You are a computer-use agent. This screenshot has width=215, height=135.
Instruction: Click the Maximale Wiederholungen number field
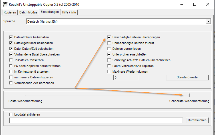click(x=126, y=78)
